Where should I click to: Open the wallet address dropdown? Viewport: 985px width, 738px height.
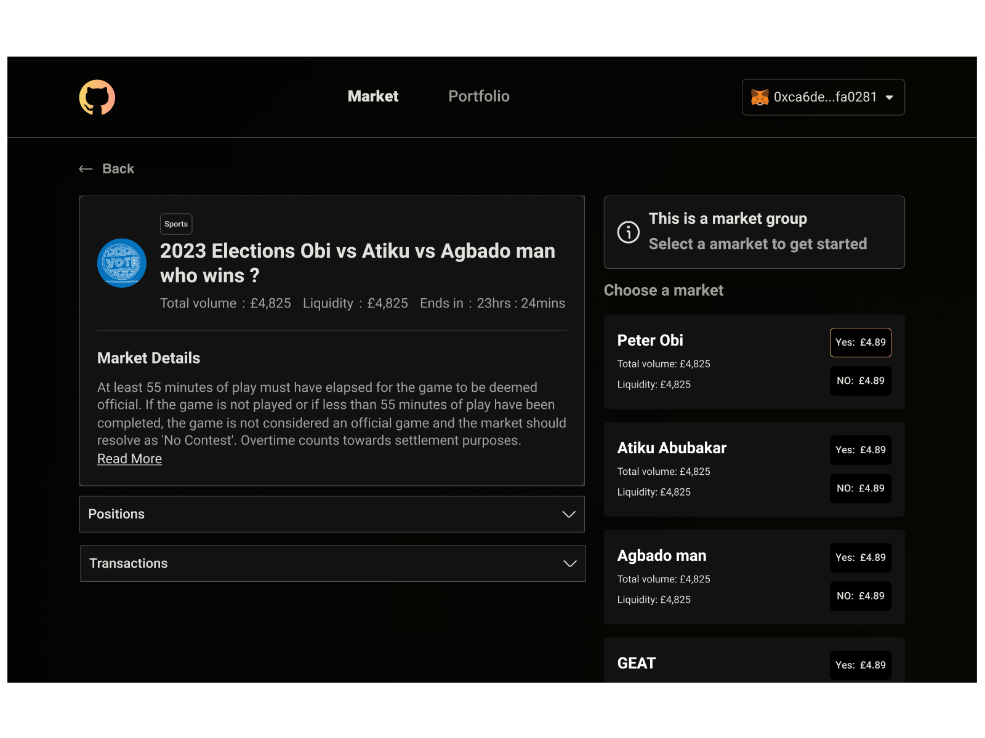(x=889, y=97)
